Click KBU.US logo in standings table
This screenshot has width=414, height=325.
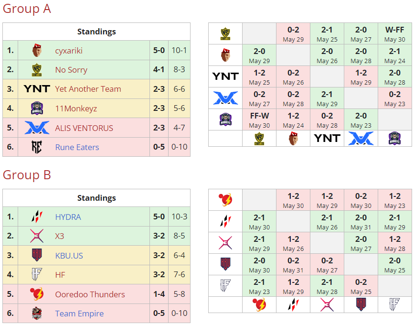37,255
